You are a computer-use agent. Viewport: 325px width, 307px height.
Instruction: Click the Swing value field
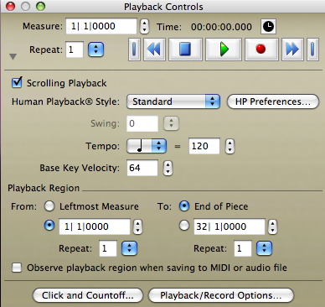[x=142, y=123]
